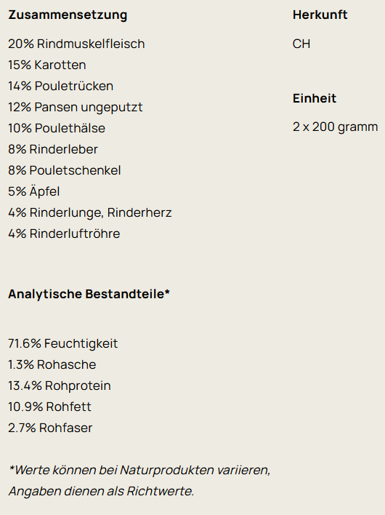Click the Einheit heading
Image resolution: width=385 pixels, height=515 pixels.
coord(315,98)
